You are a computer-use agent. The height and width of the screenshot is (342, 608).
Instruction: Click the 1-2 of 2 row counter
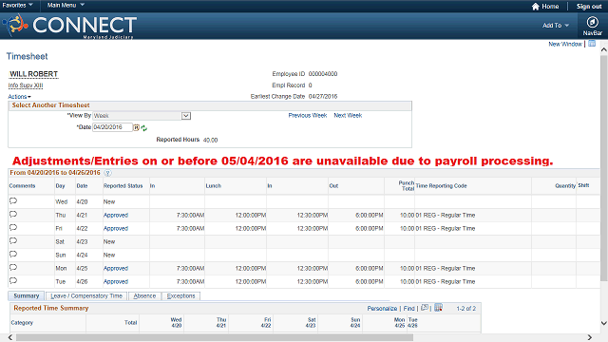[465, 309]
